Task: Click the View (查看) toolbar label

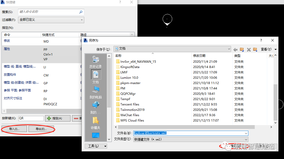Action: pos(266,49)
